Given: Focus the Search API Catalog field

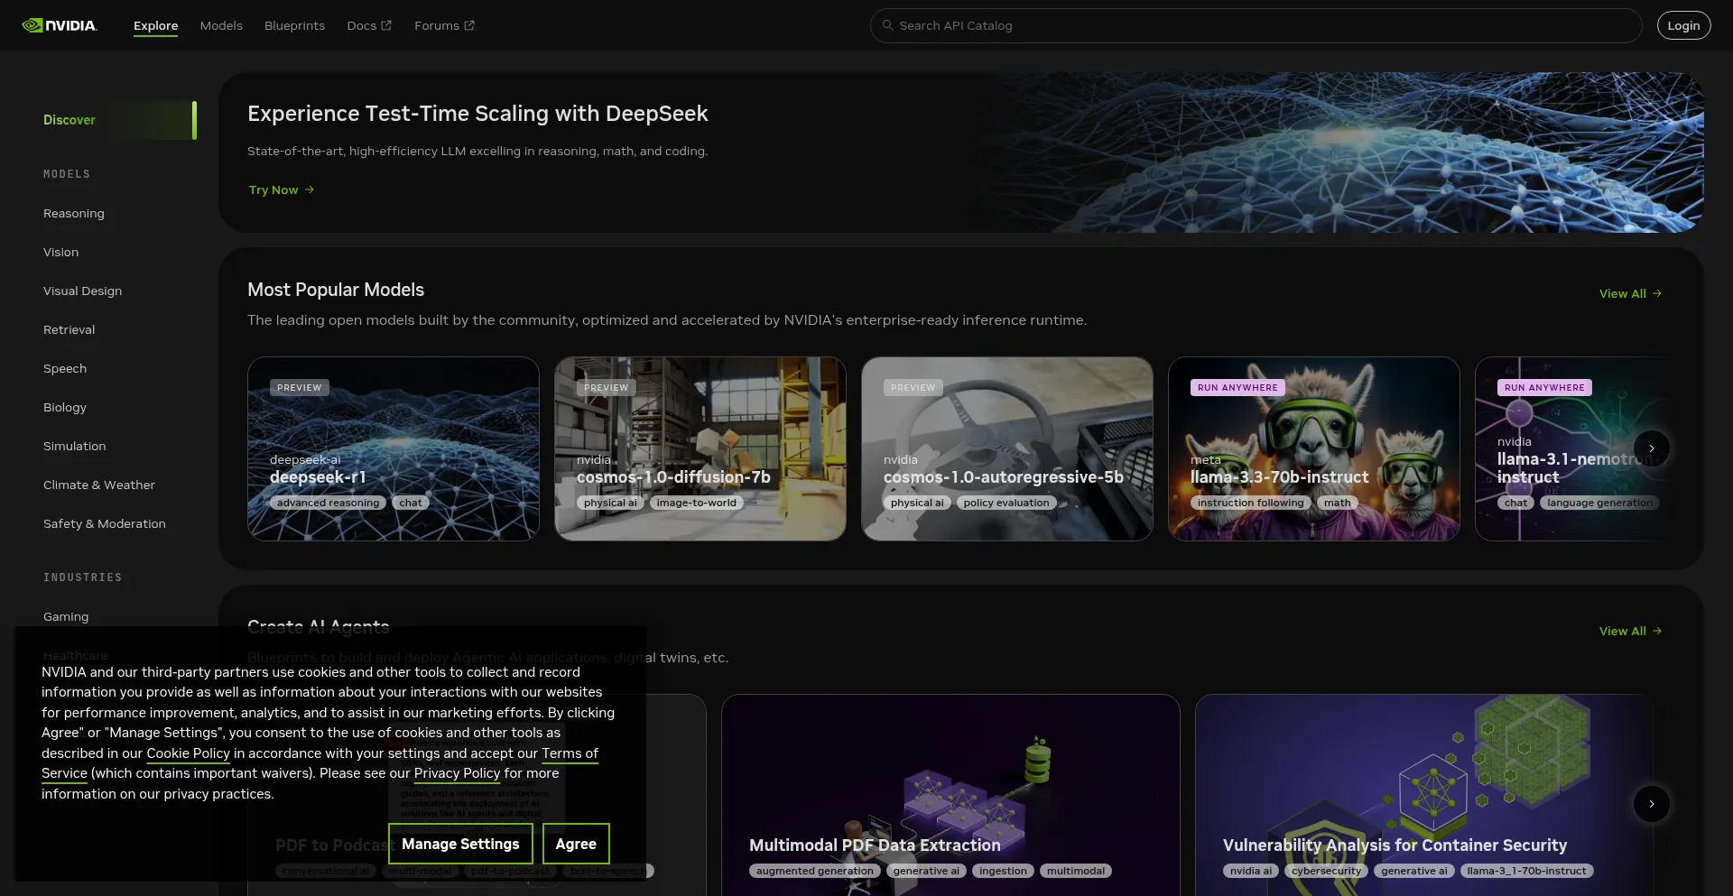Looking at the screenshot, I should (x=1256, y=25).
